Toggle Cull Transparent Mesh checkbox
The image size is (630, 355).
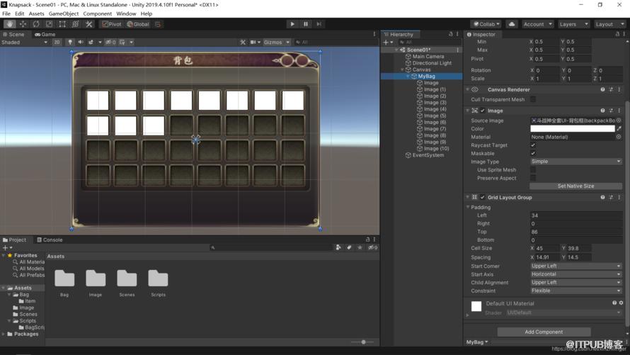click(x=533, y=99)
